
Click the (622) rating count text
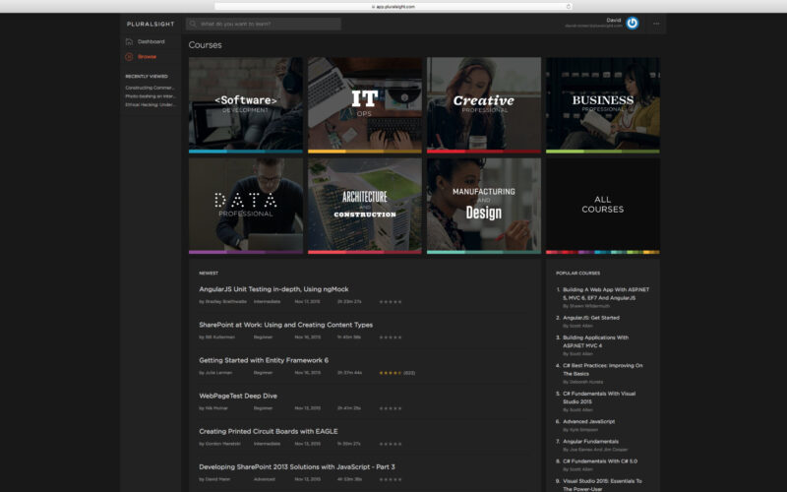(x=409, y=373)
